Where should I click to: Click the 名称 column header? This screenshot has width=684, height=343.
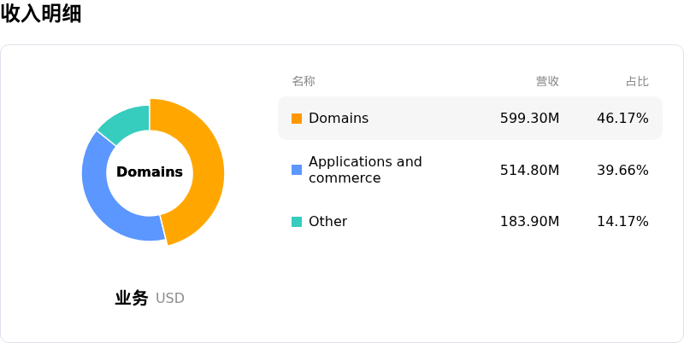304,81
